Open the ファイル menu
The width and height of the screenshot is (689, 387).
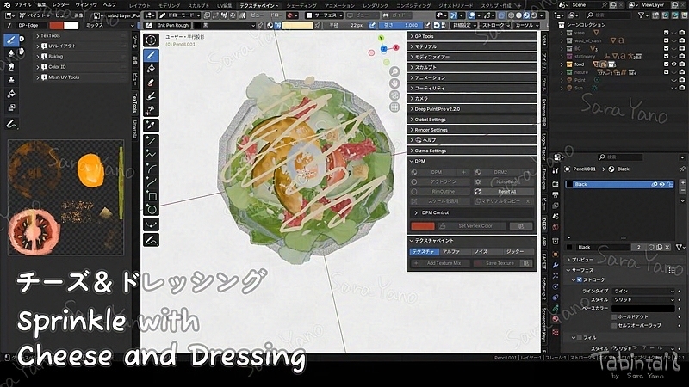[23, 5]
